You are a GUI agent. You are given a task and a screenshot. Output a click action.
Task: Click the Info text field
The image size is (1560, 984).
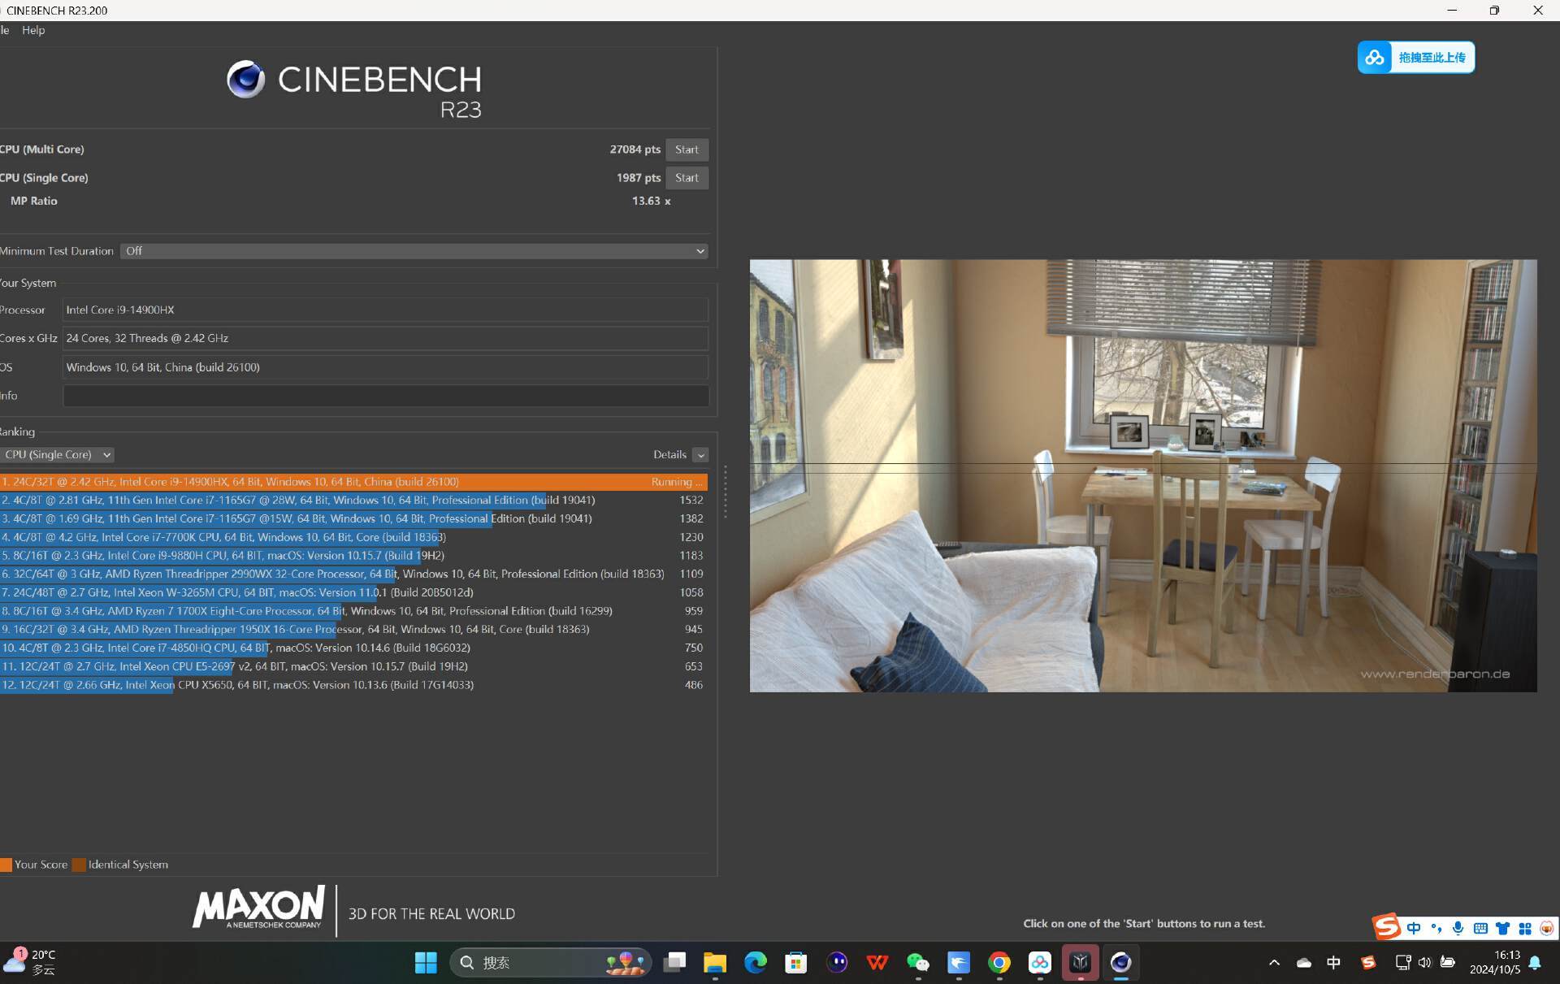tap(385, 396)
